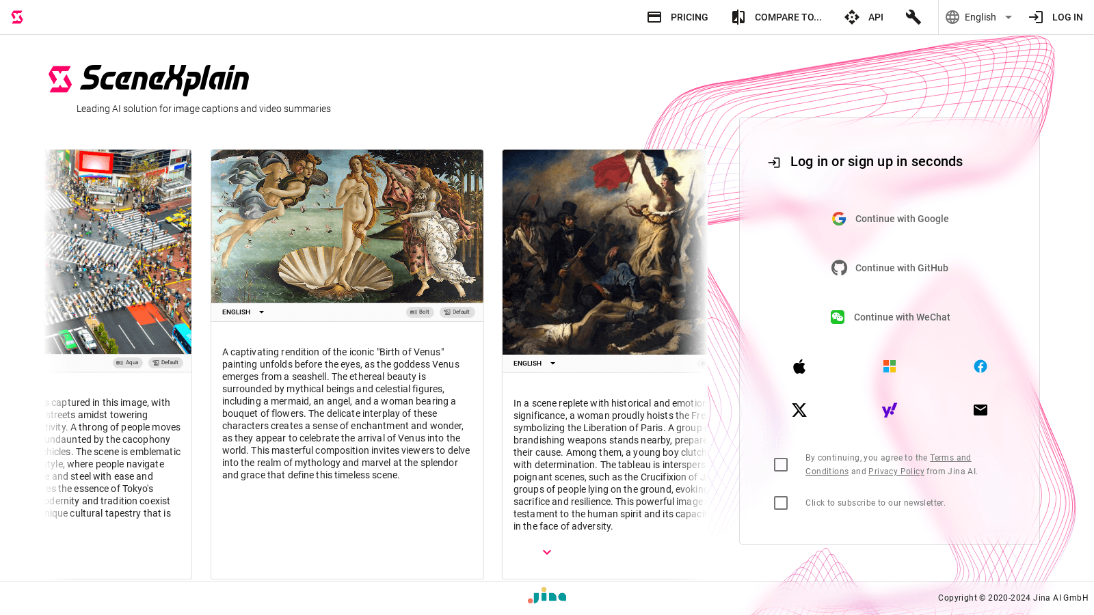Viewport: 1094px width, 615px height.
Task: Sign in with the email envelope icon
Action: (x=980, y=410)
